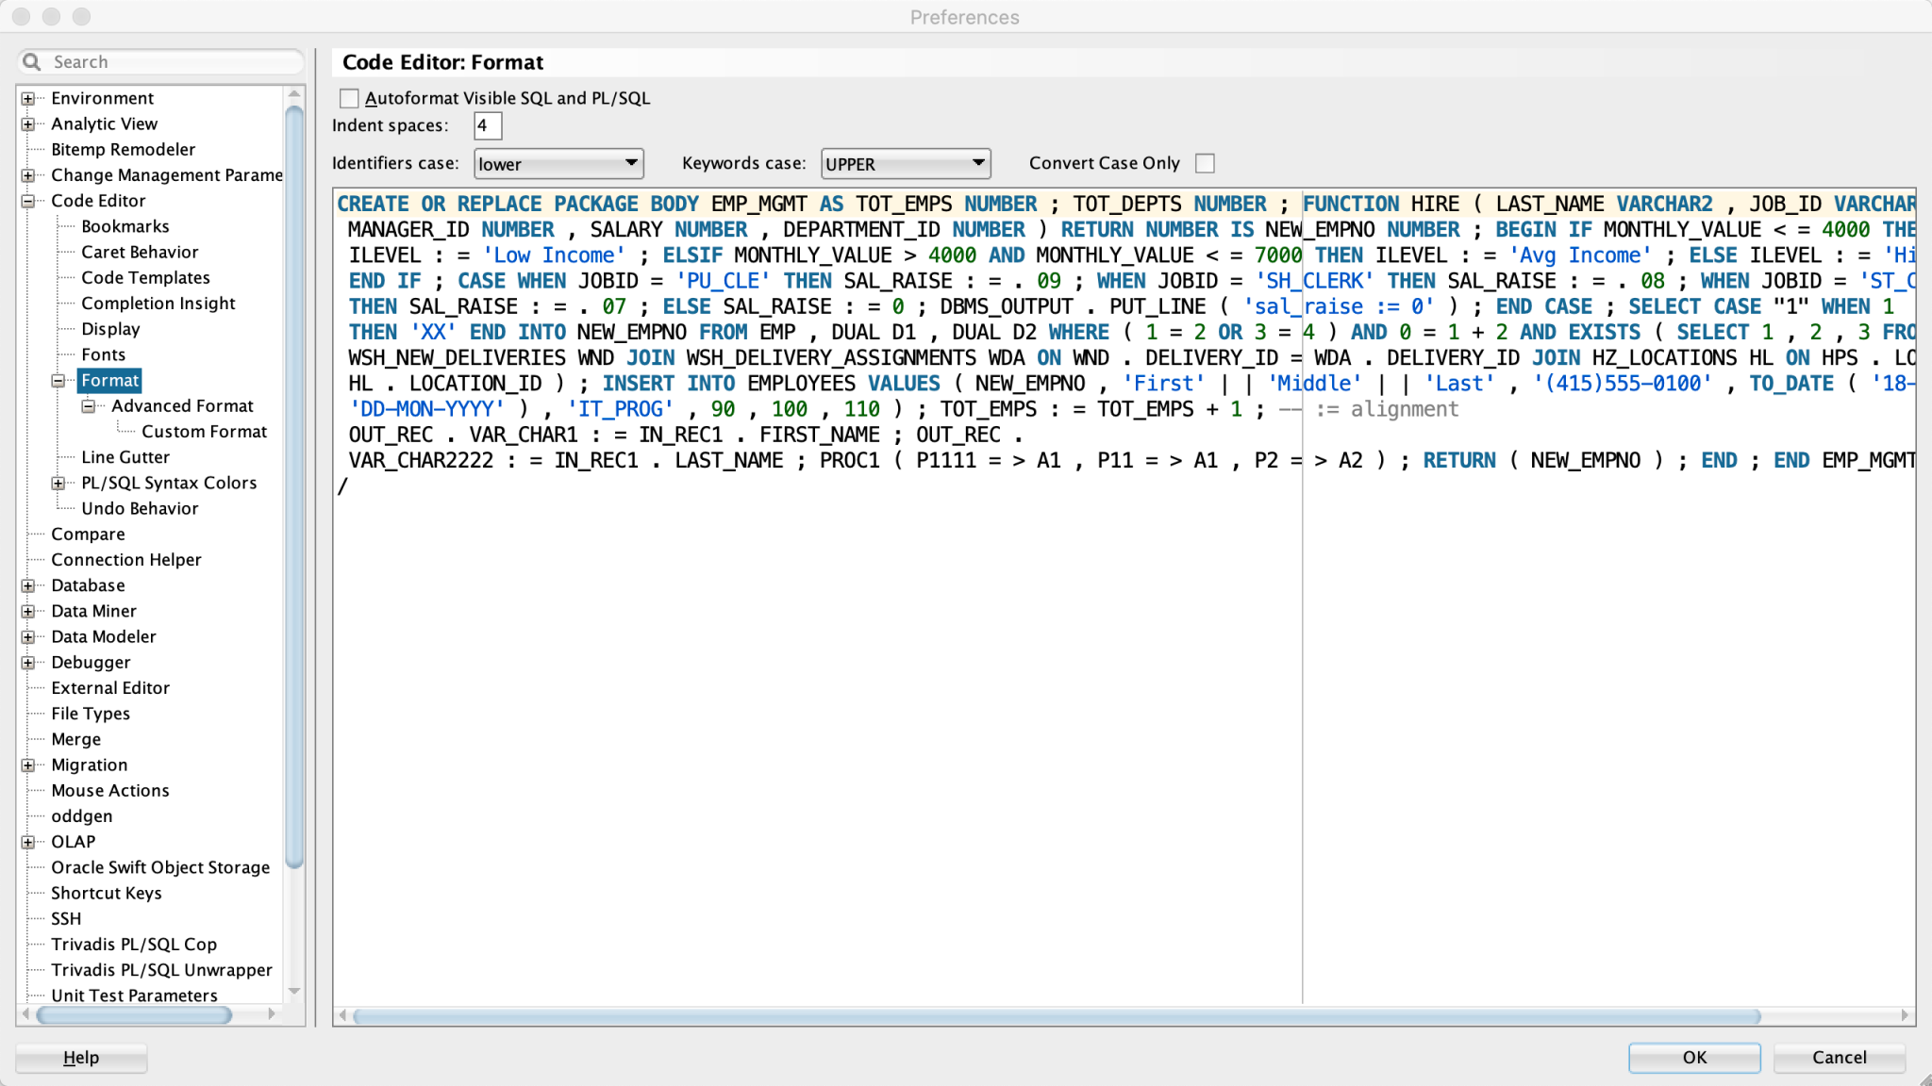Open the Shortcut Keys preferences

tap(107, 893)
